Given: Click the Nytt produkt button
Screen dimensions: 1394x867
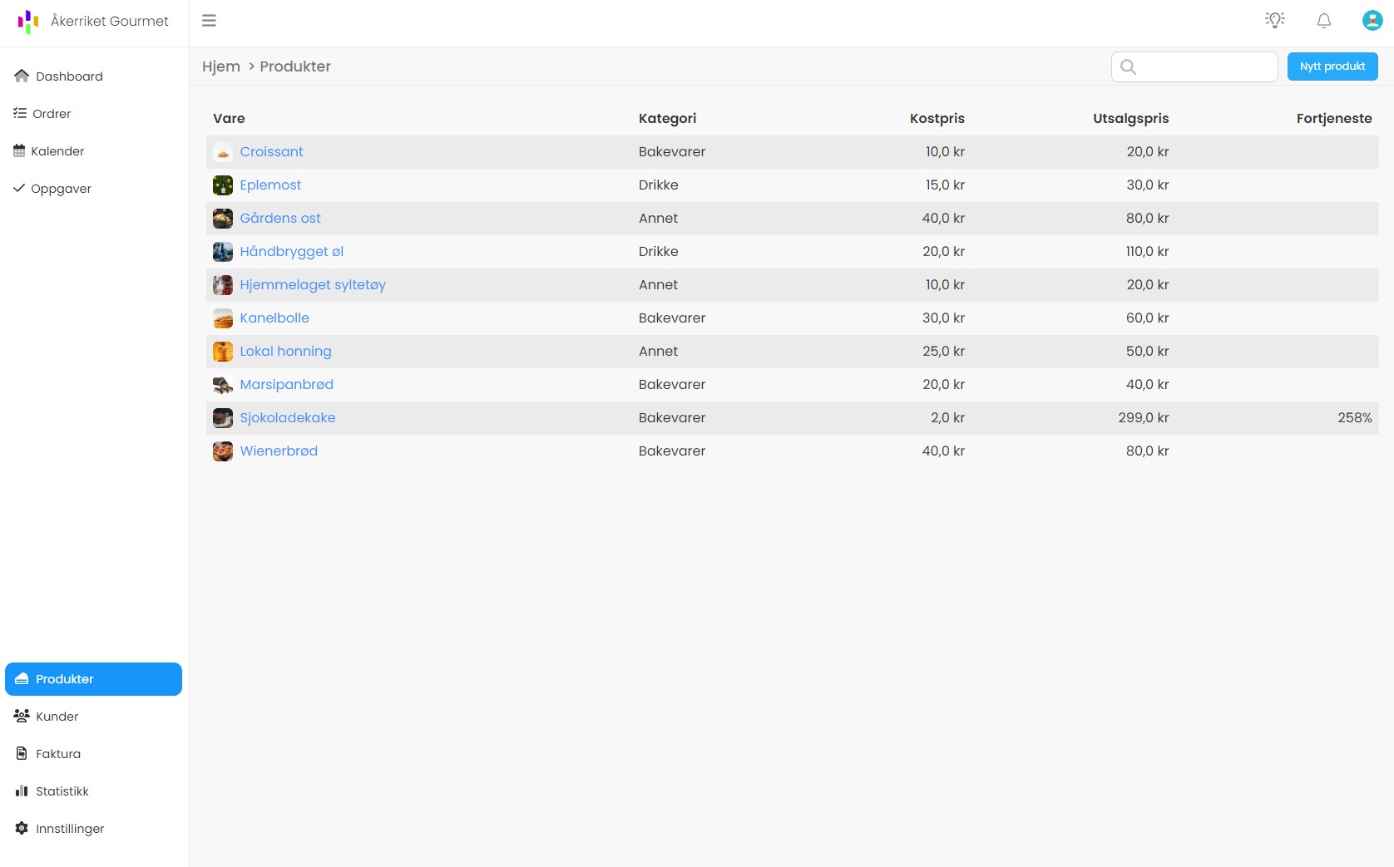Looking at the screenshot, I should click(x=1332, y=67).
